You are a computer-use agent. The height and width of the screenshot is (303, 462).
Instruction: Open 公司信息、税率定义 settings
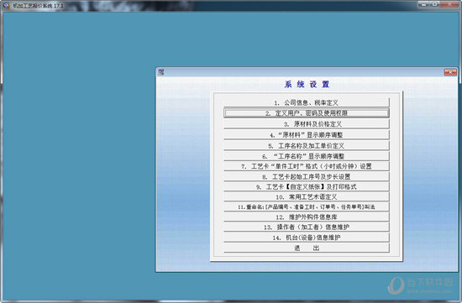click(307, 102)
